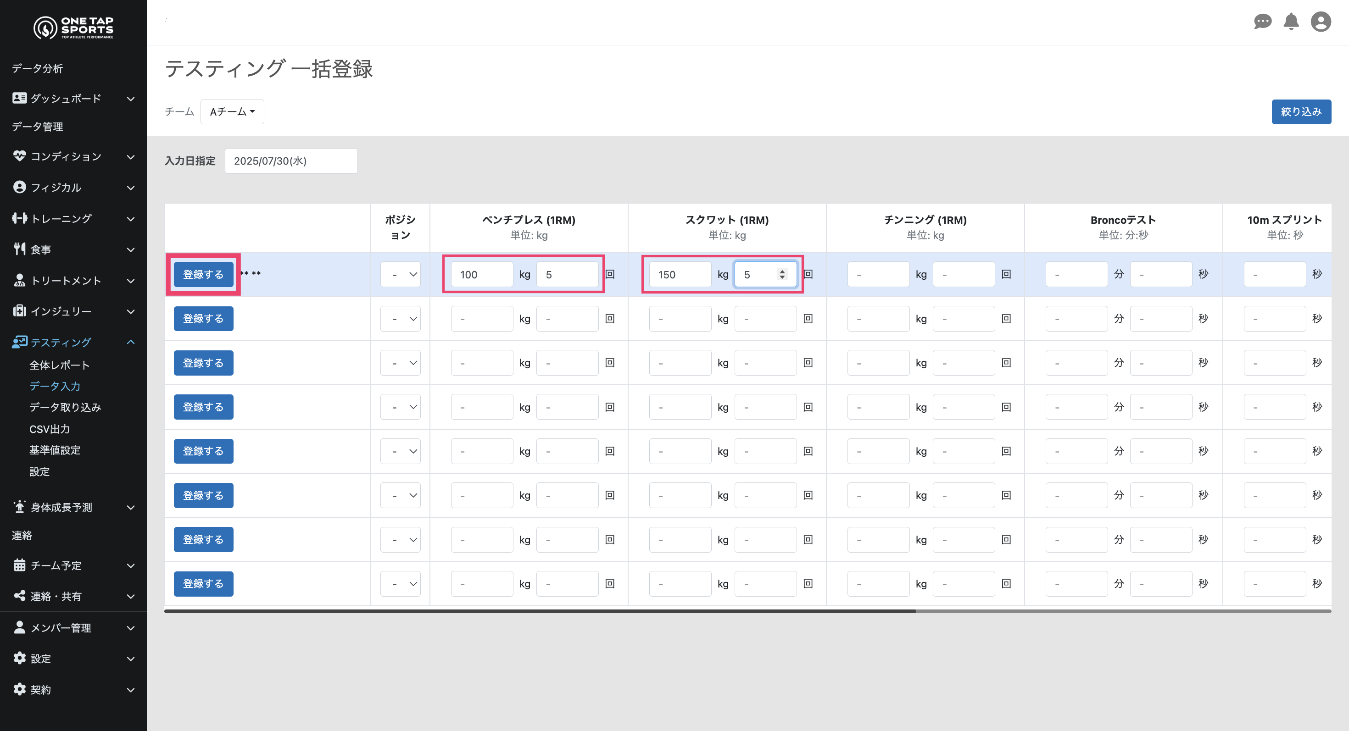Click second row ベンチプレス 回 icon
This screenshot has height=731, width=1349.
point(609,319)
